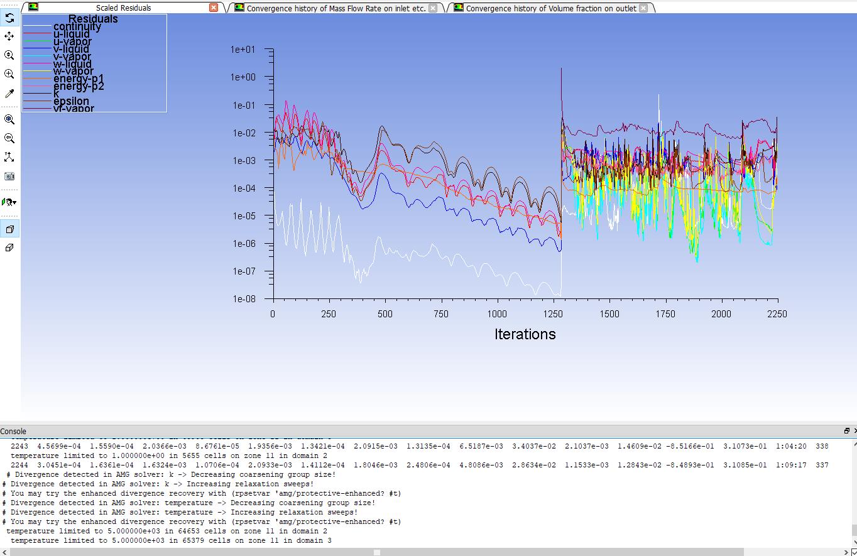Image resolution: width=857 pixels, height=556 pixels.
Task: Click the Fit to Window icon
Action: tap(9, 119)
